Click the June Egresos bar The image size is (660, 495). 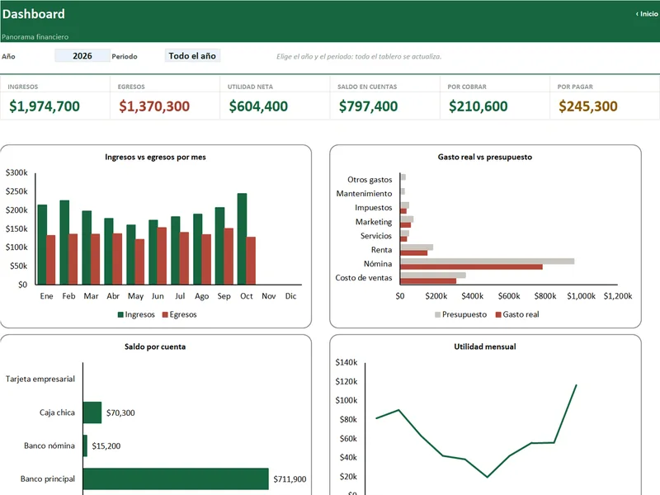pos(162,256)
